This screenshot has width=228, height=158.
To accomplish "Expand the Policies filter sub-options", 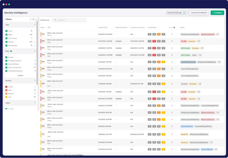I will (x=35, y=42).
